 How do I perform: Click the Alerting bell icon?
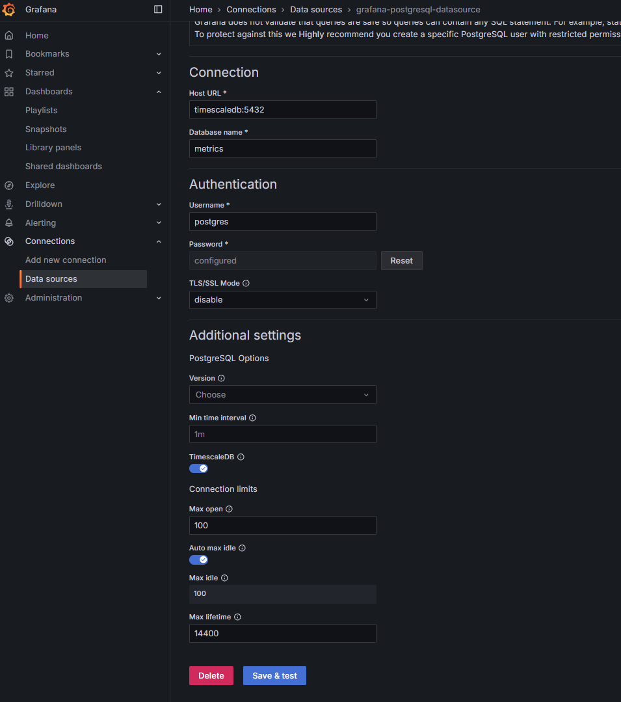click(x=8, y=223)
